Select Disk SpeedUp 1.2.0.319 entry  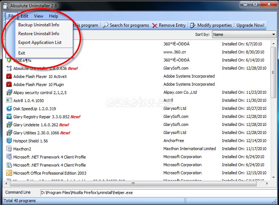[34, 109]
